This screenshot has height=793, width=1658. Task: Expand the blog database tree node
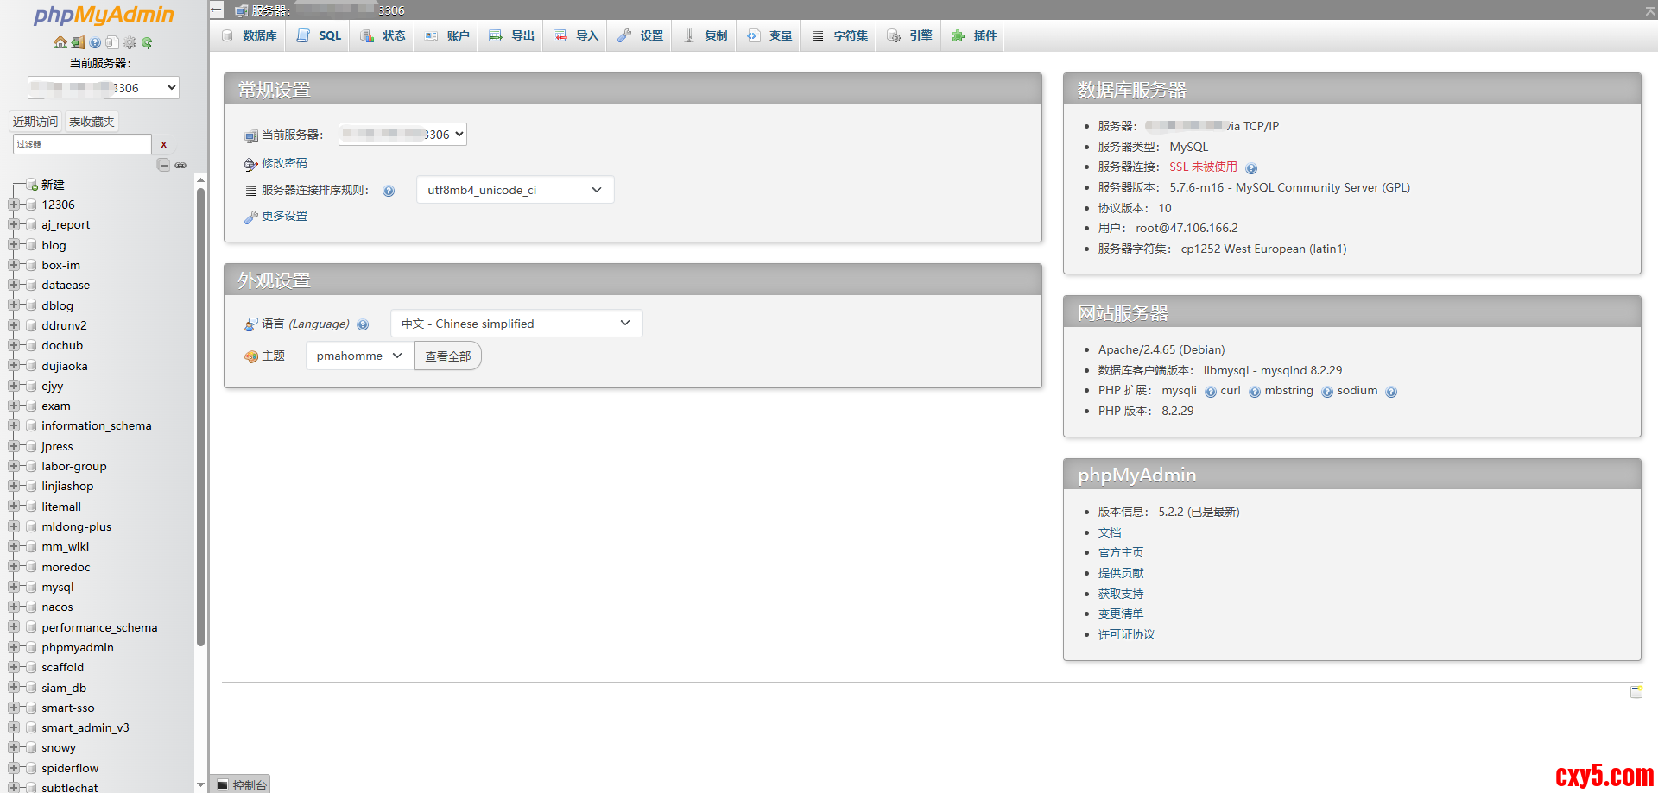(14, 245)
